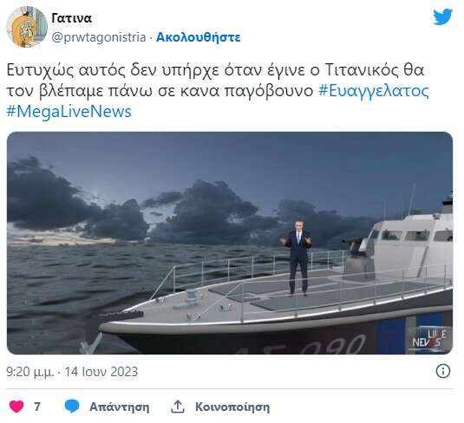The height and width of the screenshot is (423, 464).
Task: Click the share upload arrow icon
Action: [x=178, y=407]
